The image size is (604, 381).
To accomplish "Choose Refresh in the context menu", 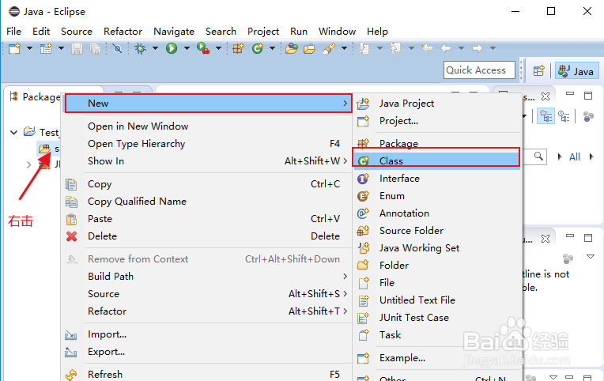I will tap(208, 374).
